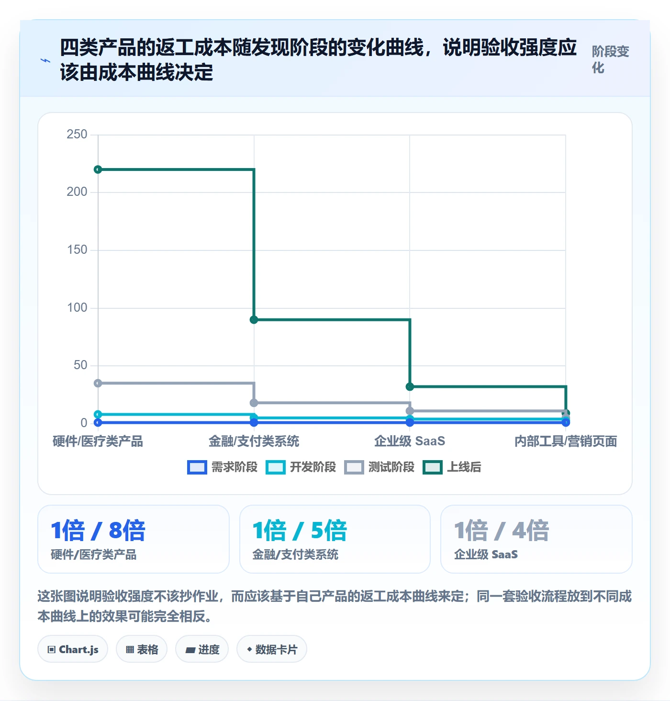Click the 上线后 point for 企业级 SaaS
This screenshot has height=701, width=670.
[x=410, y=387]
